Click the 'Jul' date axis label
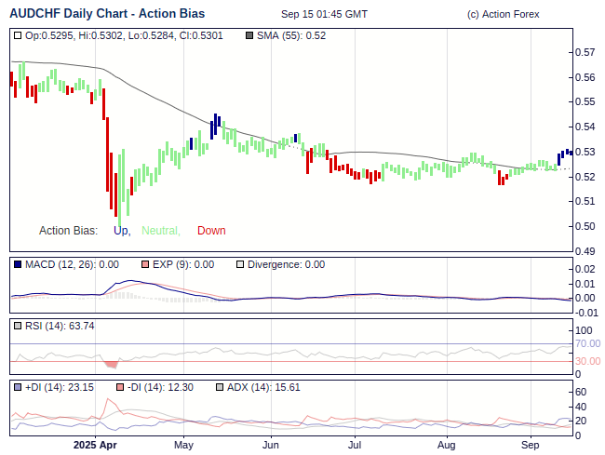 point(355,445)
